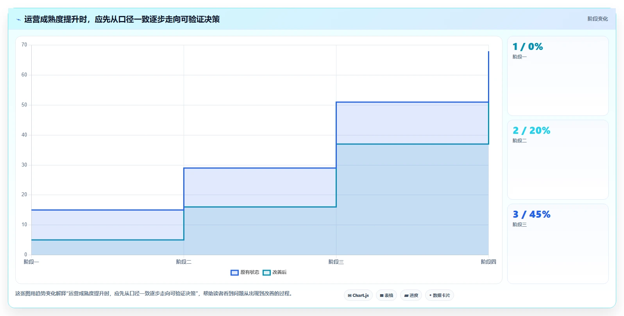The image size is (624, 316).
Task: Select the 2 / 20% stat value
Action: click(531, 131)
